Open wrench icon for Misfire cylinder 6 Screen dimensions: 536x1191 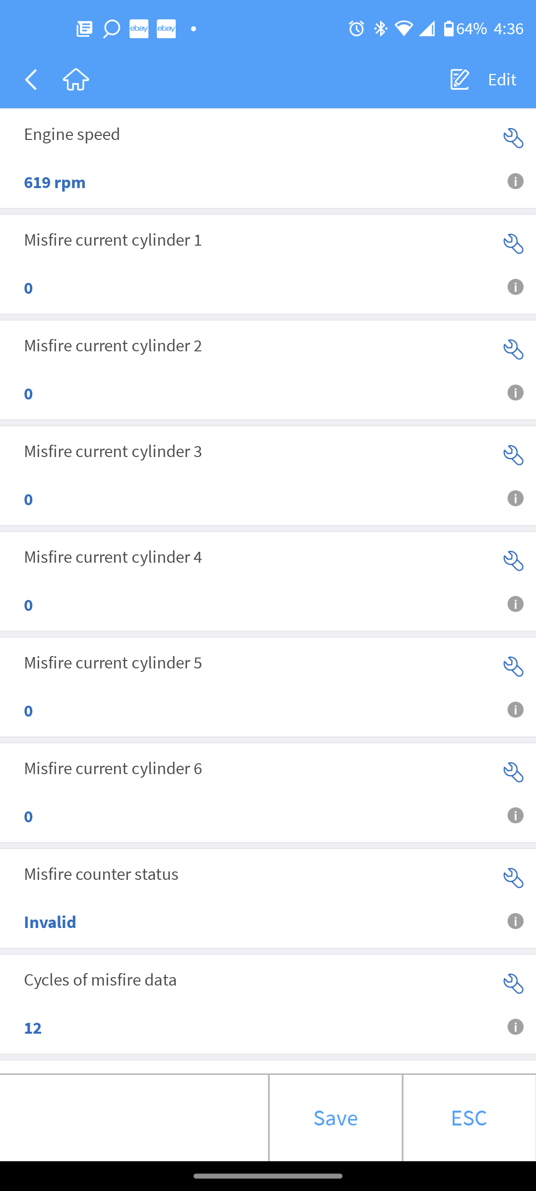click(513, 772)
